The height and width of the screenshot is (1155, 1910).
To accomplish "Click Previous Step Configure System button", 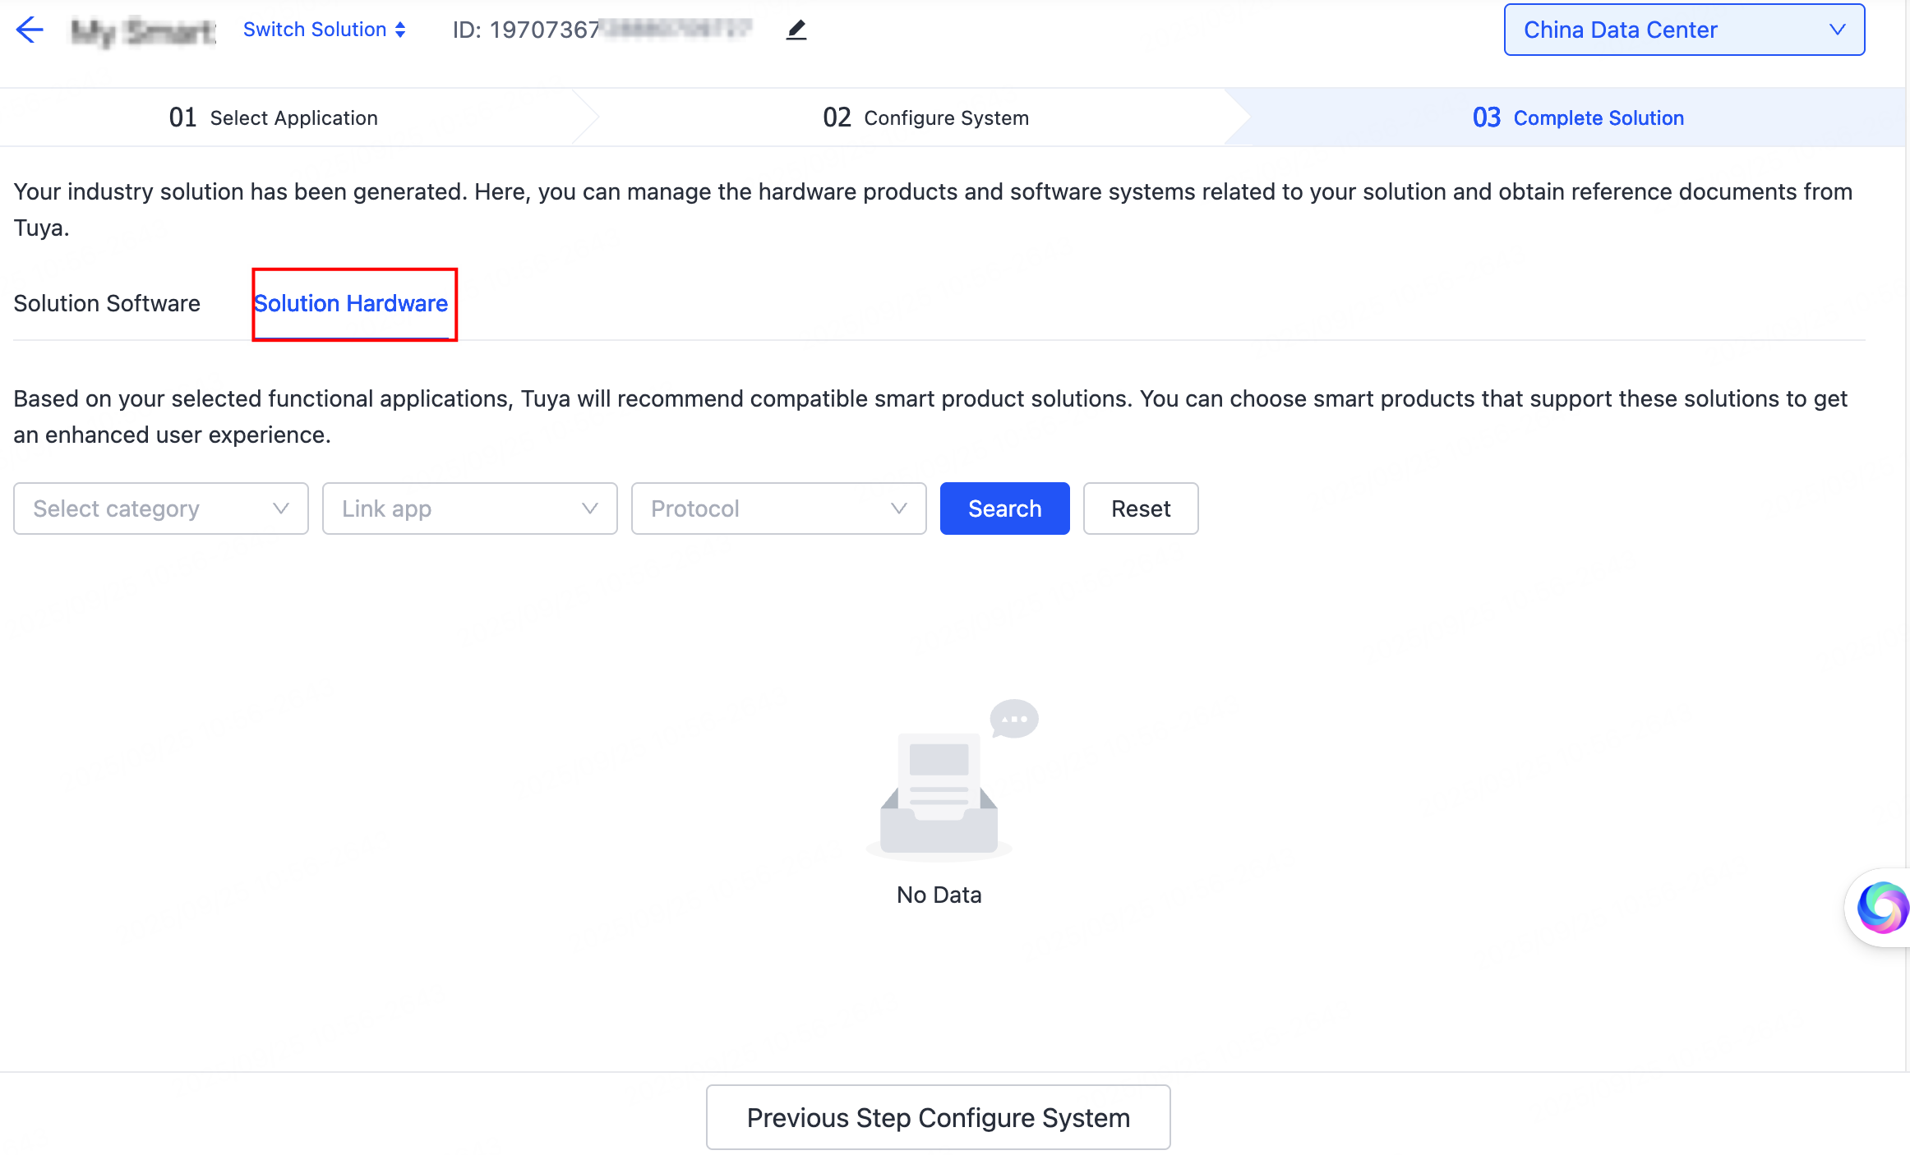I will (x=938, y=1117).
